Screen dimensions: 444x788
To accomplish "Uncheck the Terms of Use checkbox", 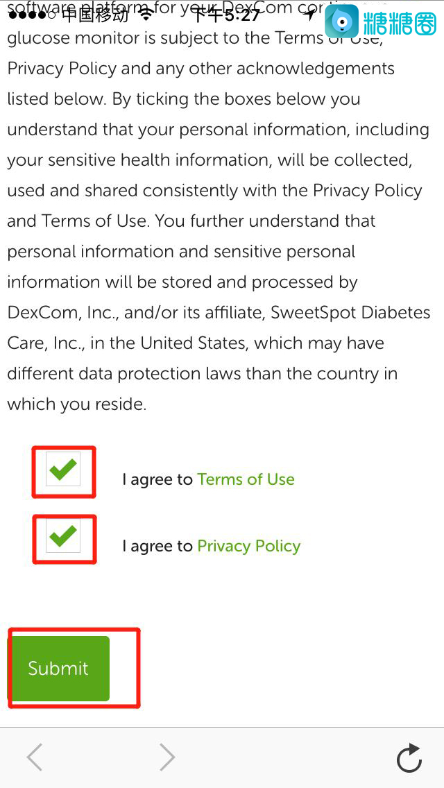I will pos(63,471).
